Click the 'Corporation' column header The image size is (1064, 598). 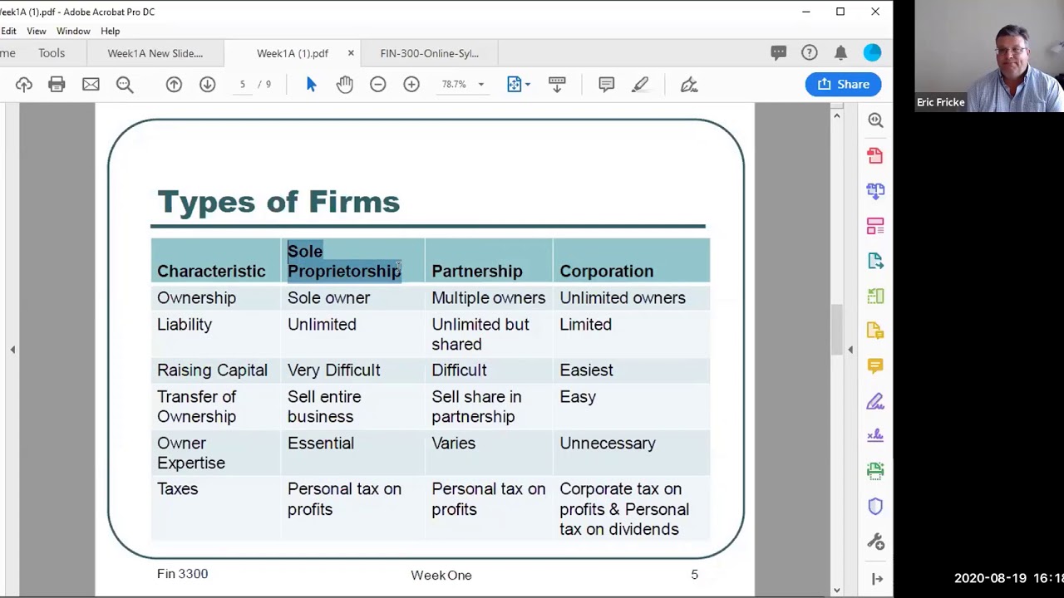[x=607, y=271]
